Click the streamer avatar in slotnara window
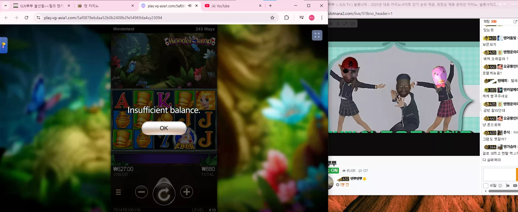The width and height of the screenshot is (518, 212). (x=331, y=183)
